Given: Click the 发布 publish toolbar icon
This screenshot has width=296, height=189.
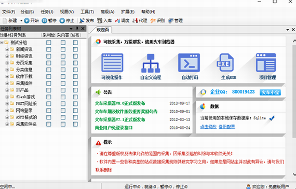Looking at the screenshot, I should [x=82, y=21].
